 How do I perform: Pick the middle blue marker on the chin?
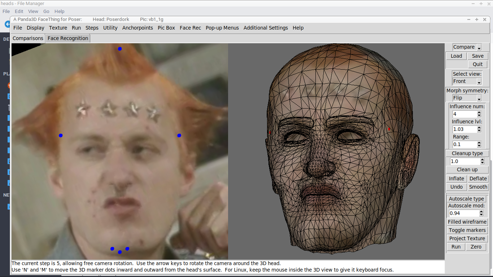tap(120, 252)
